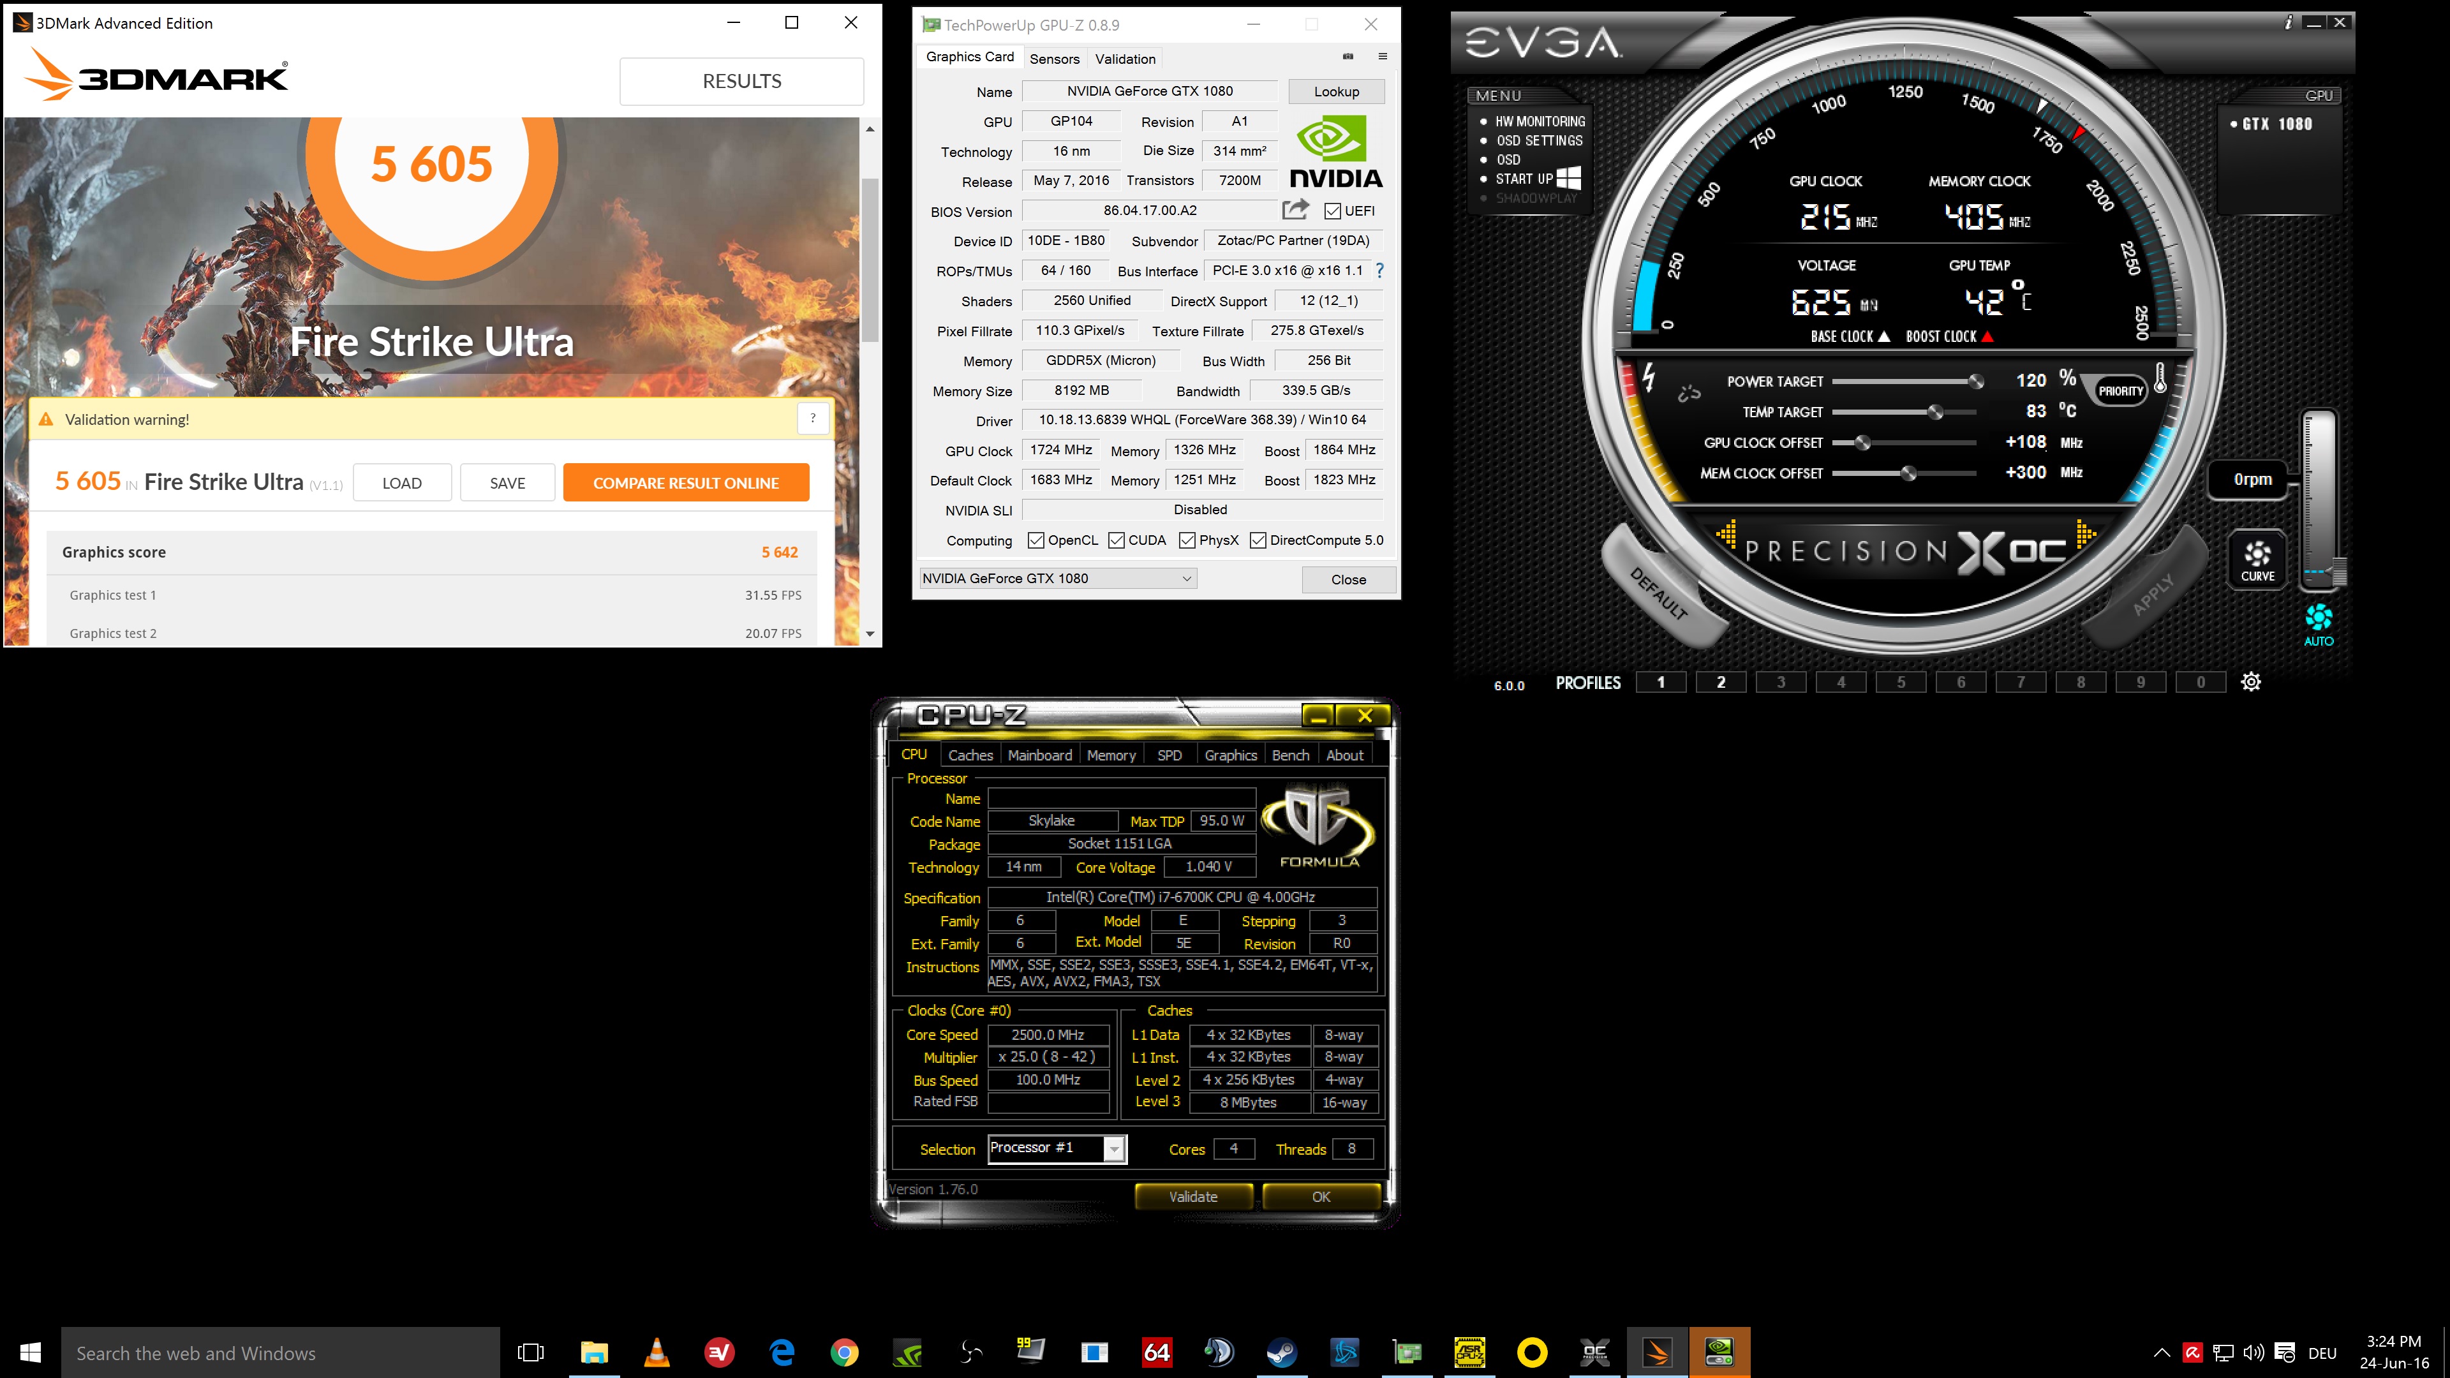Image resolution: width=2450 pixels, height=1378 pixels.
Task: Toggle the PhysX checkbox in GPU-Z
Action: pos(1187,540)
